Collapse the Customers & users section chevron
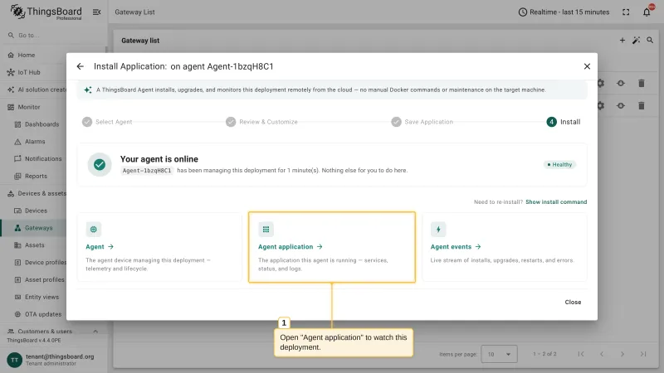 tap(95, 332)
